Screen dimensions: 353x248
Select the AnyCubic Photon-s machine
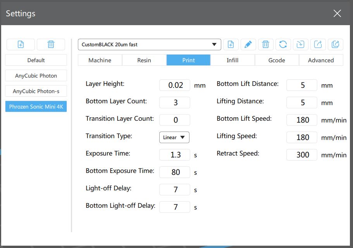36,91
